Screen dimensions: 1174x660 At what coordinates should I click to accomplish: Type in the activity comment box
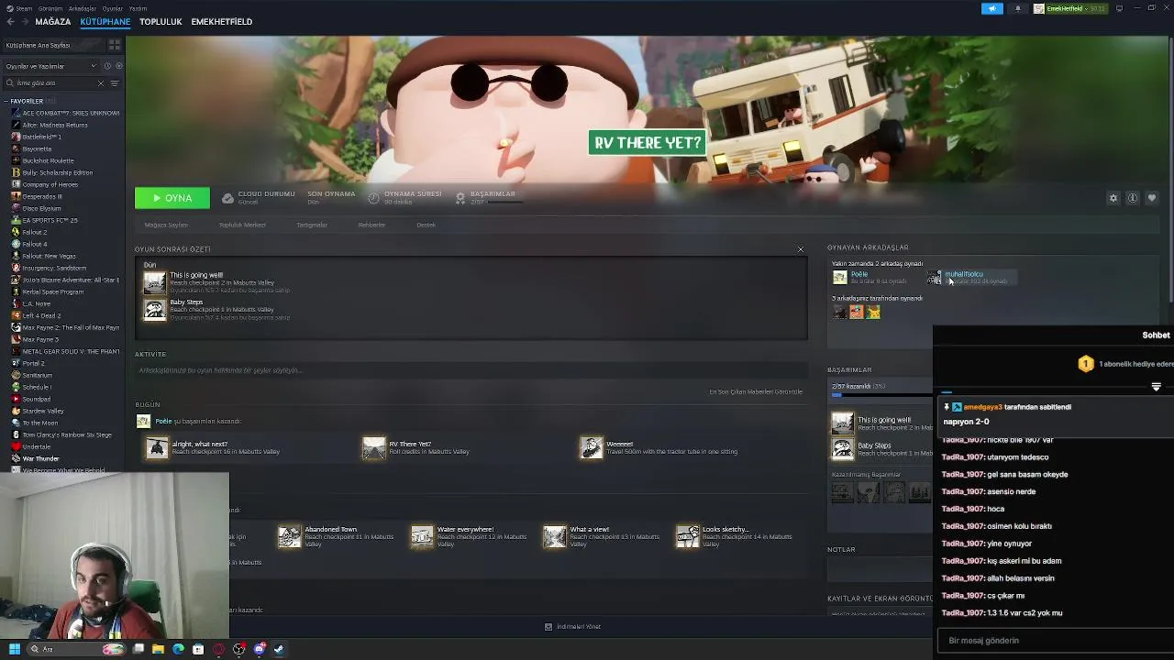point(470,370)
